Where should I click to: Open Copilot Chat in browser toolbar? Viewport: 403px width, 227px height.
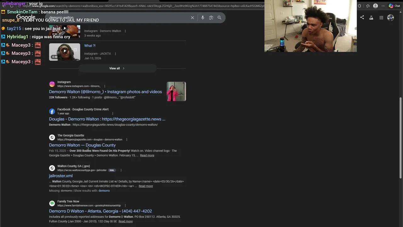pos(394,6)
